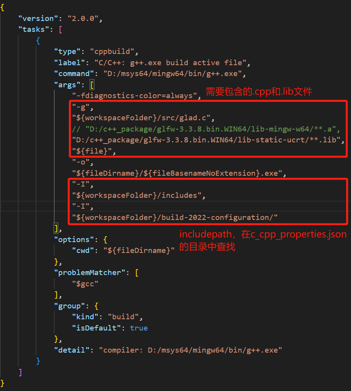Screen dimensions: 351x391
Task: Click the closing bracket of the args array
Action: click(x=56, y=228)
